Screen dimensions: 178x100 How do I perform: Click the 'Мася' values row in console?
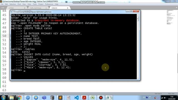43,67
